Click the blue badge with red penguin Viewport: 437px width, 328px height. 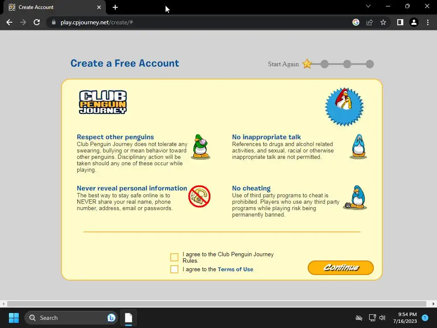pos(344,107)
